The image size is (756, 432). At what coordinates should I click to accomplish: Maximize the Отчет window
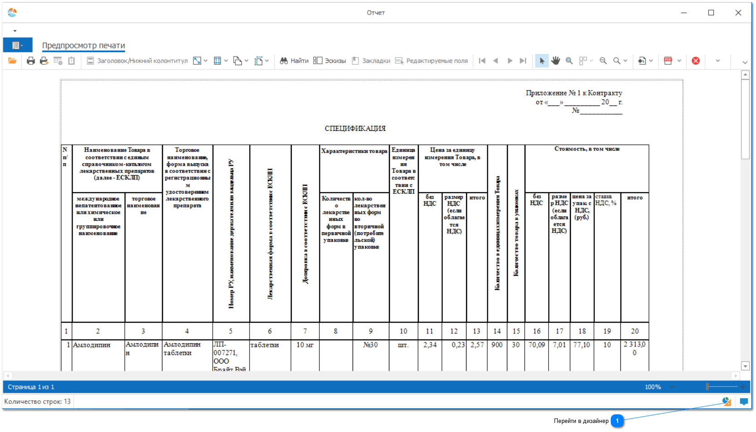coord(711,13)
